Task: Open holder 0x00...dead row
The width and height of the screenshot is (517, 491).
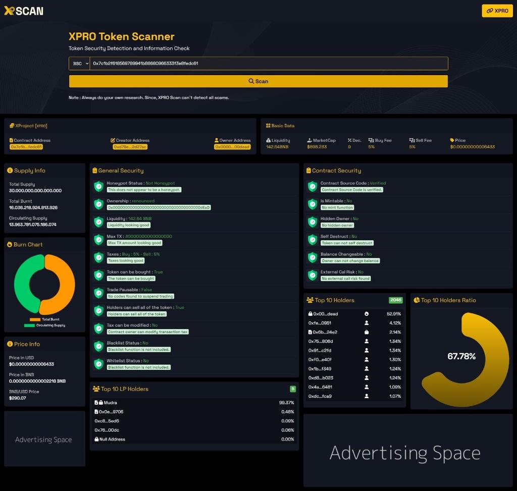Action: (354, 314)
